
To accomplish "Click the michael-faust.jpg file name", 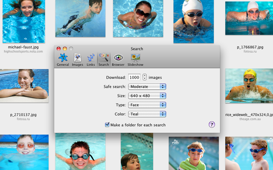I will 23,47.
